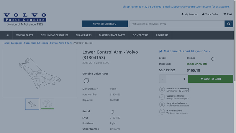Open the Maintenance Parts menu
Viewport: 236px width, 133px height.
112,35
